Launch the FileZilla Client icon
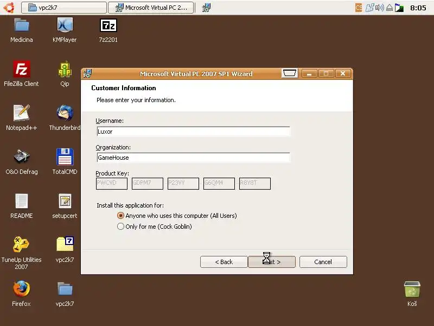This screenshot has width=434, height=326. coord(21,69)
